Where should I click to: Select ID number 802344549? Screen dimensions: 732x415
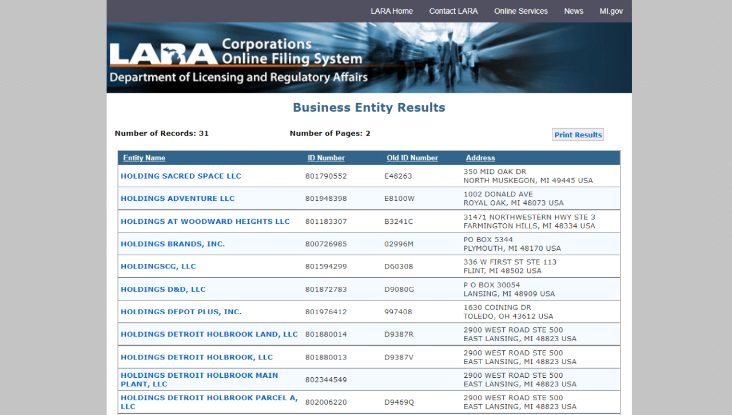[326, 380]
